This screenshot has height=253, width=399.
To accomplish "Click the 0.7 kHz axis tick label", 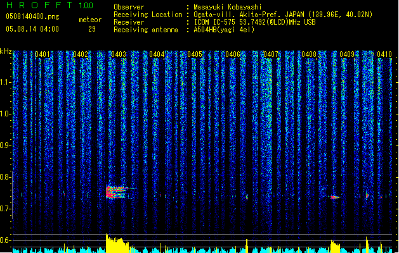I will [6, 209].
